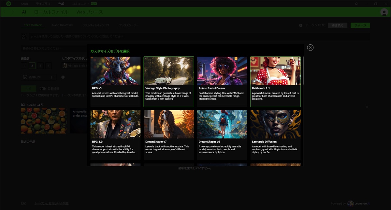Click the チャージ button
Viewport: 391px width, 210px height.
coord(360,25)
